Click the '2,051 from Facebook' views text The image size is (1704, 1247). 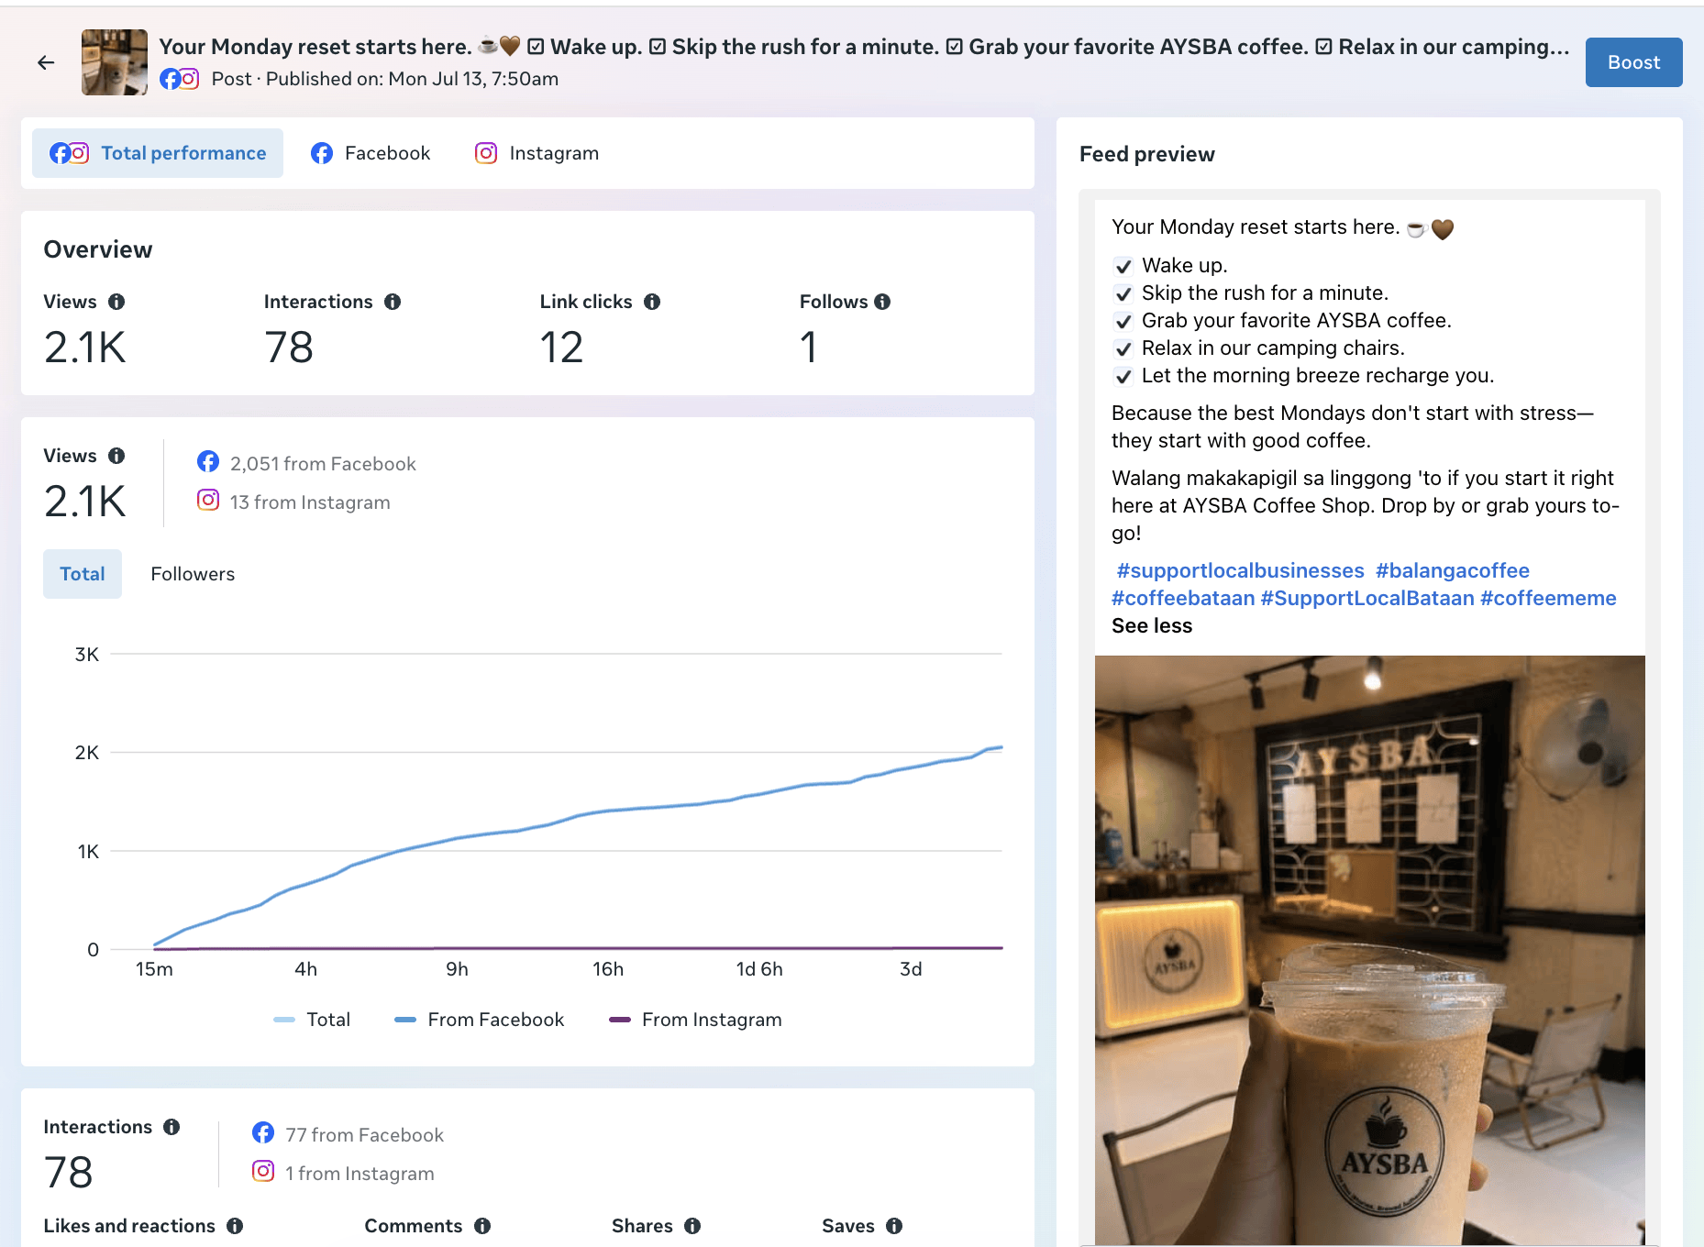tap(323, 464)
